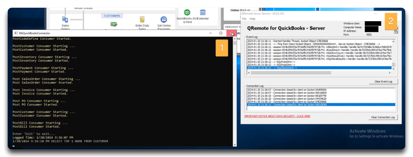Select the SQLMoreResults event log row
This screenshot has width=413, height=157.
[x=319, y=59]
